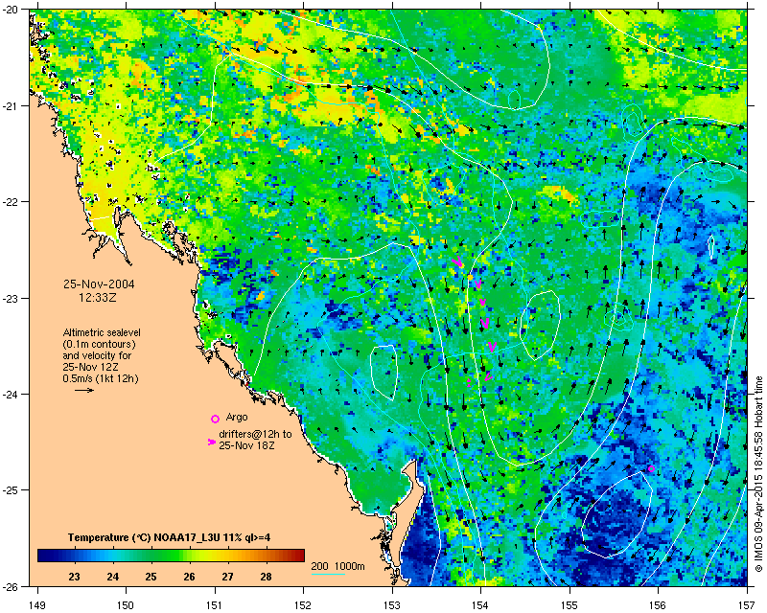Click the 0.5m/s reference velocity arrow
Image resolution: width=767 pixels, height=613 pixels.
click(84, 390)
